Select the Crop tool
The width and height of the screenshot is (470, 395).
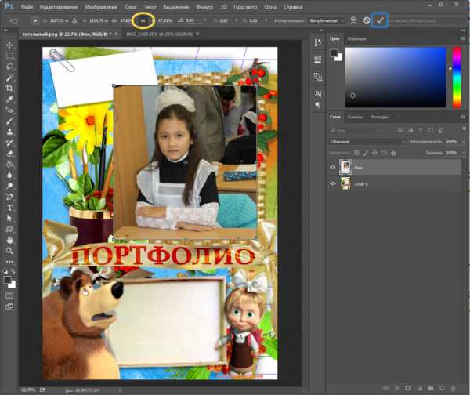pos(9,89)
